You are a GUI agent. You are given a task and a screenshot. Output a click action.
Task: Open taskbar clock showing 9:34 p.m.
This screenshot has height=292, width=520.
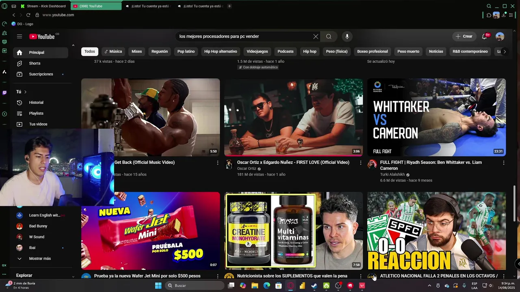508,286
